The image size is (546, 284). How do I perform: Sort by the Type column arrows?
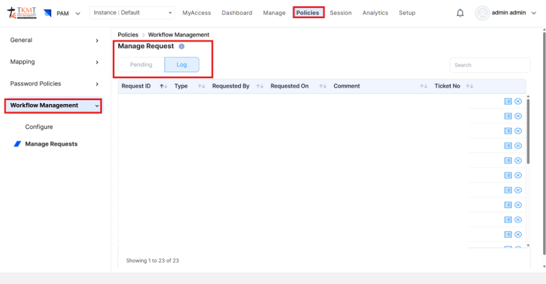pos(201,86)
